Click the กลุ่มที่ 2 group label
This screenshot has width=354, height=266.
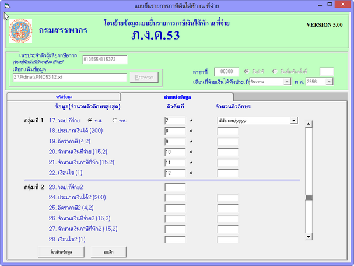coord(34,187)
